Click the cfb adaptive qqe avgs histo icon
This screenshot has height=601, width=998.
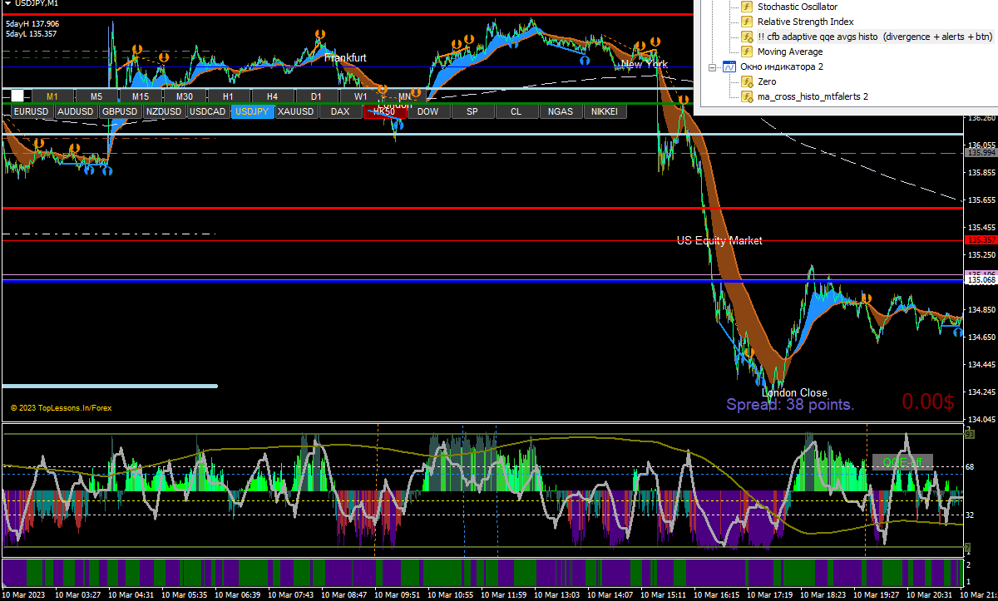tap(747, 37)
